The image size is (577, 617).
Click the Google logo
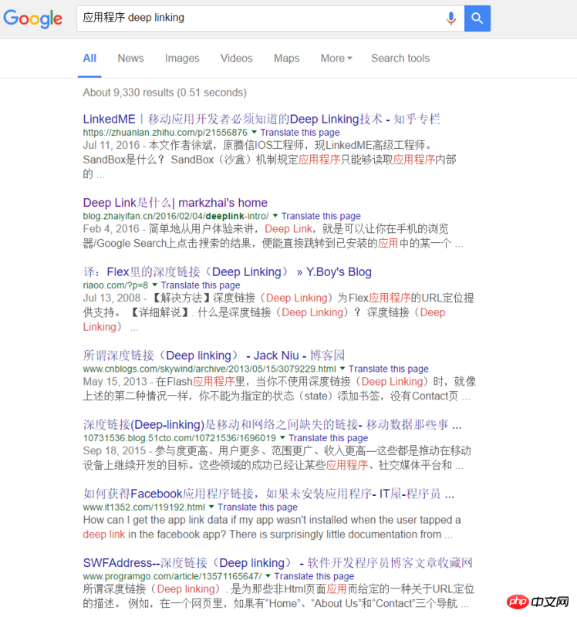[x=33, y=19]
